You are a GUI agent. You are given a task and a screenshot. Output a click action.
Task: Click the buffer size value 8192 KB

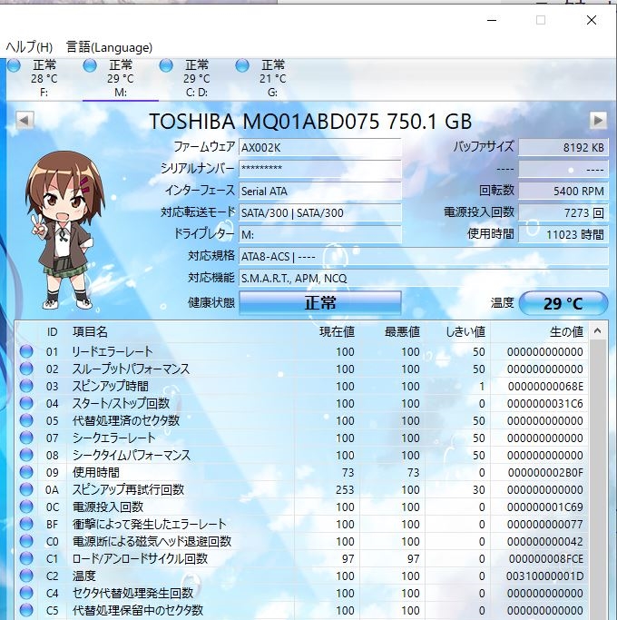tap(563, 147)
